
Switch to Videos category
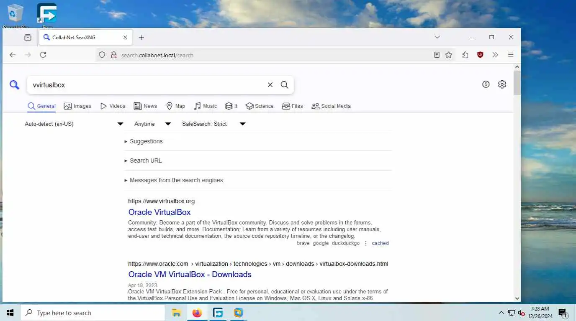pos(113,106)
